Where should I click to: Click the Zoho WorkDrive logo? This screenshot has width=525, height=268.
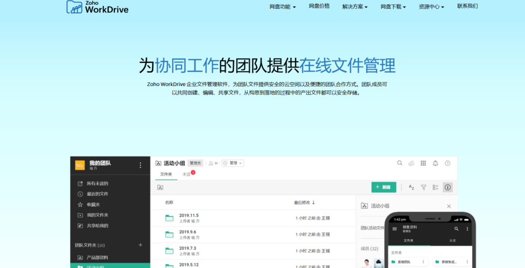97,7
